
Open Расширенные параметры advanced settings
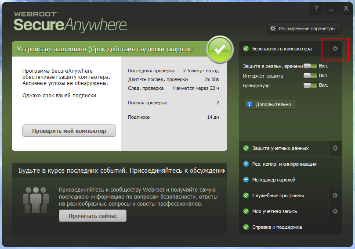(x=304, y=28)
